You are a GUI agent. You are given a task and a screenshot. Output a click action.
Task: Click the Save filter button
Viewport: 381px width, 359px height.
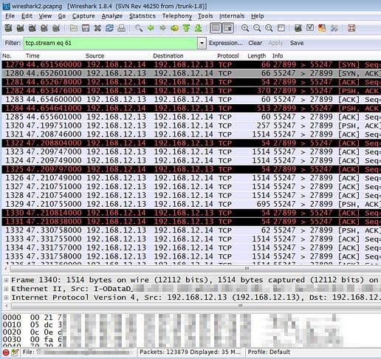coord(297,43)
